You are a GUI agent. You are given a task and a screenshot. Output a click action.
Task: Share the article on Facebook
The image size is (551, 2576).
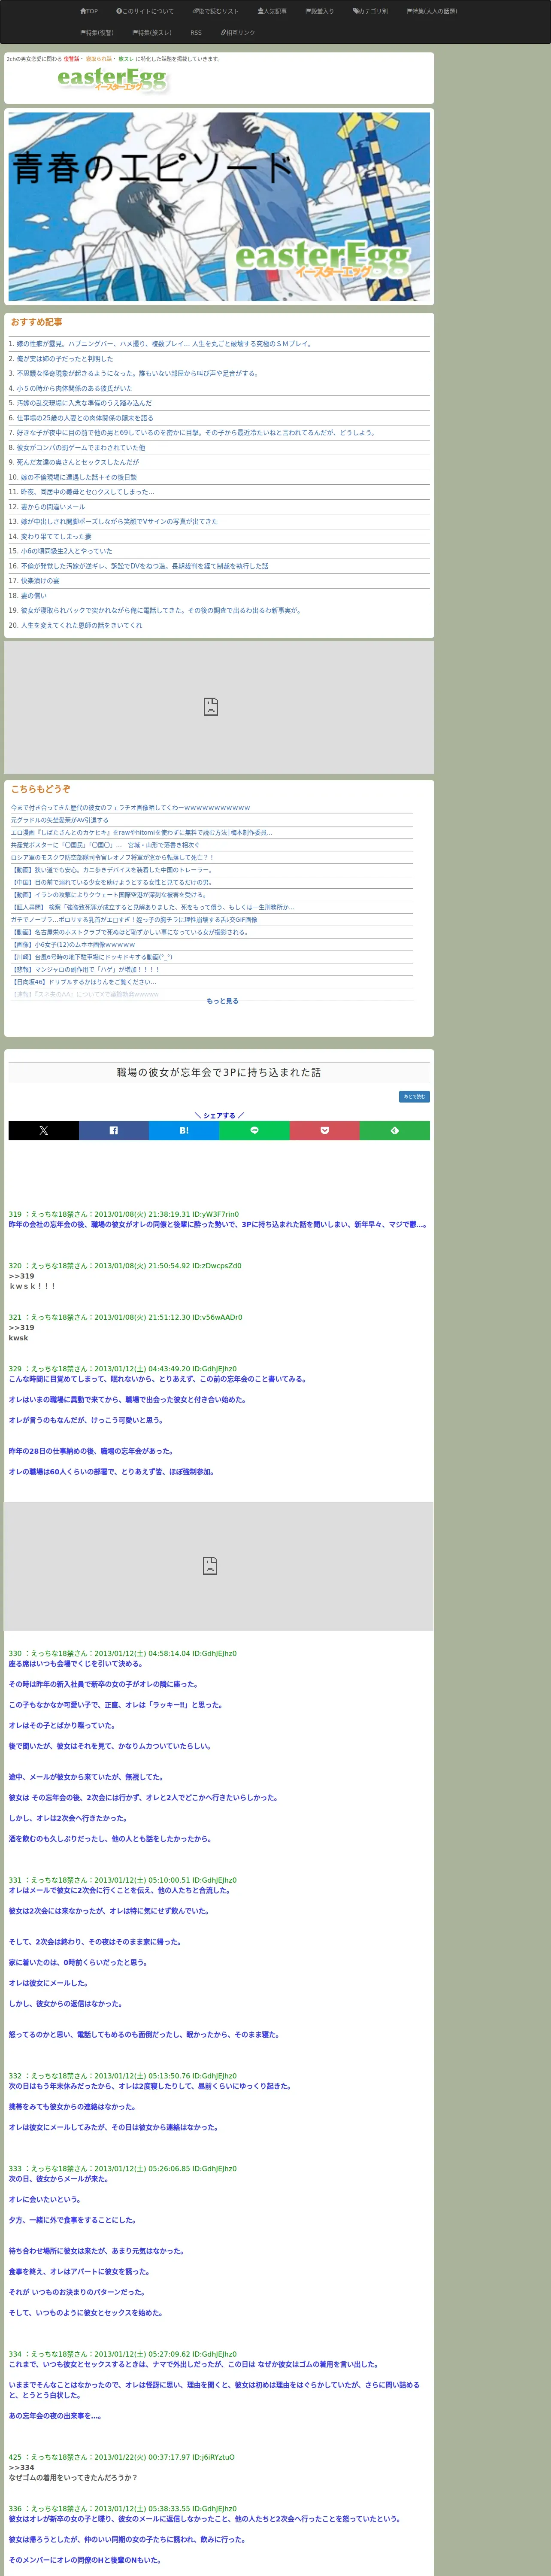(114, 1130)
